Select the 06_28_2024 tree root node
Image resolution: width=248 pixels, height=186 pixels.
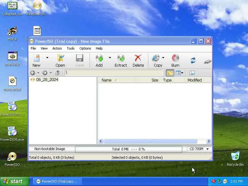click(x=47, y=80)
